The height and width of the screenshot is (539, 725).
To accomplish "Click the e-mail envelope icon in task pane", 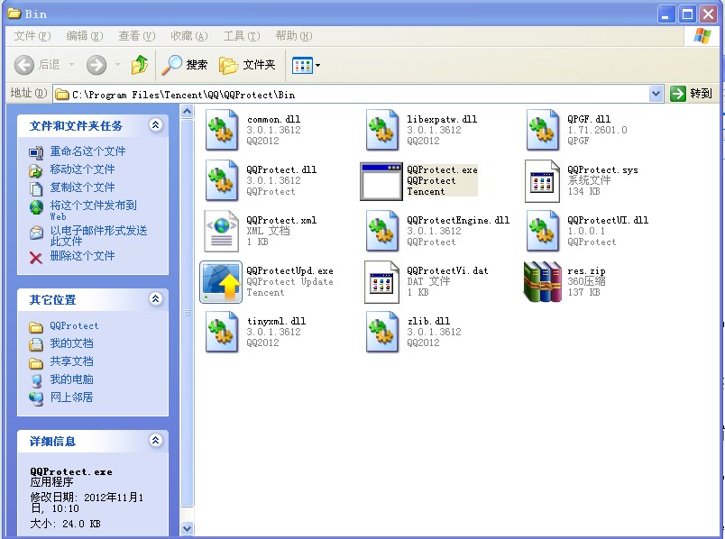I will coord(36,233).
